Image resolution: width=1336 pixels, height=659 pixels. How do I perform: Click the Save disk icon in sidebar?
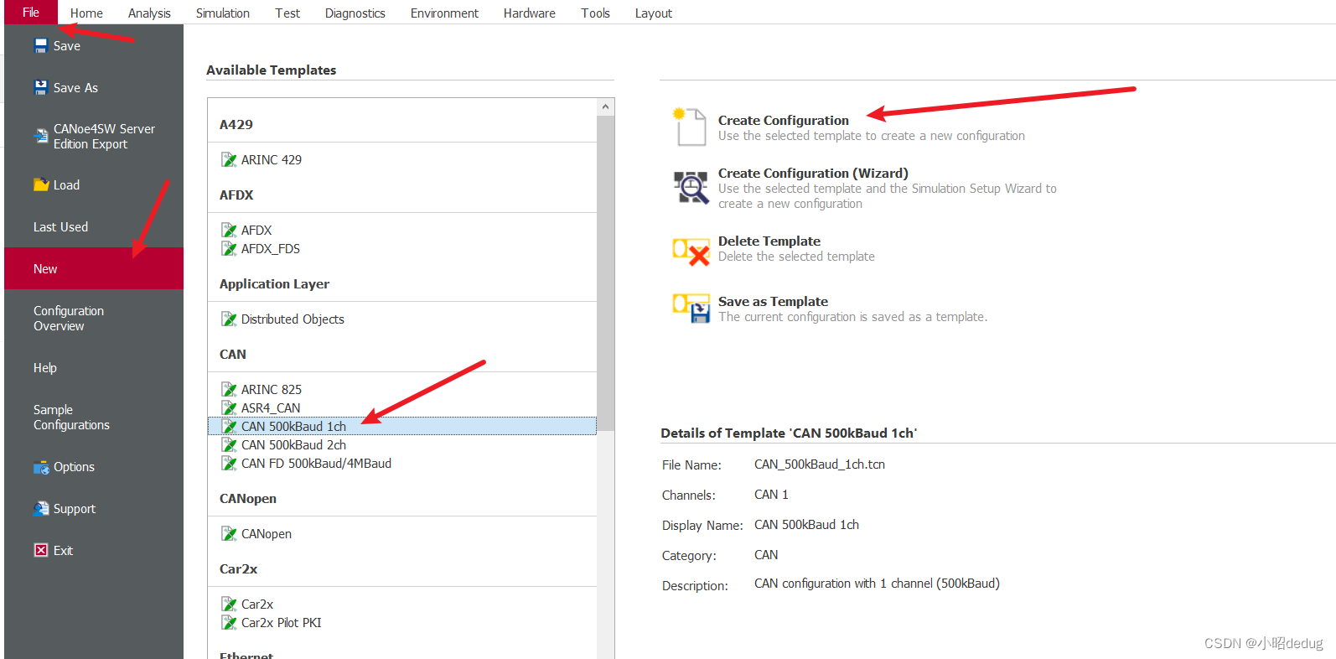point(40,45)
